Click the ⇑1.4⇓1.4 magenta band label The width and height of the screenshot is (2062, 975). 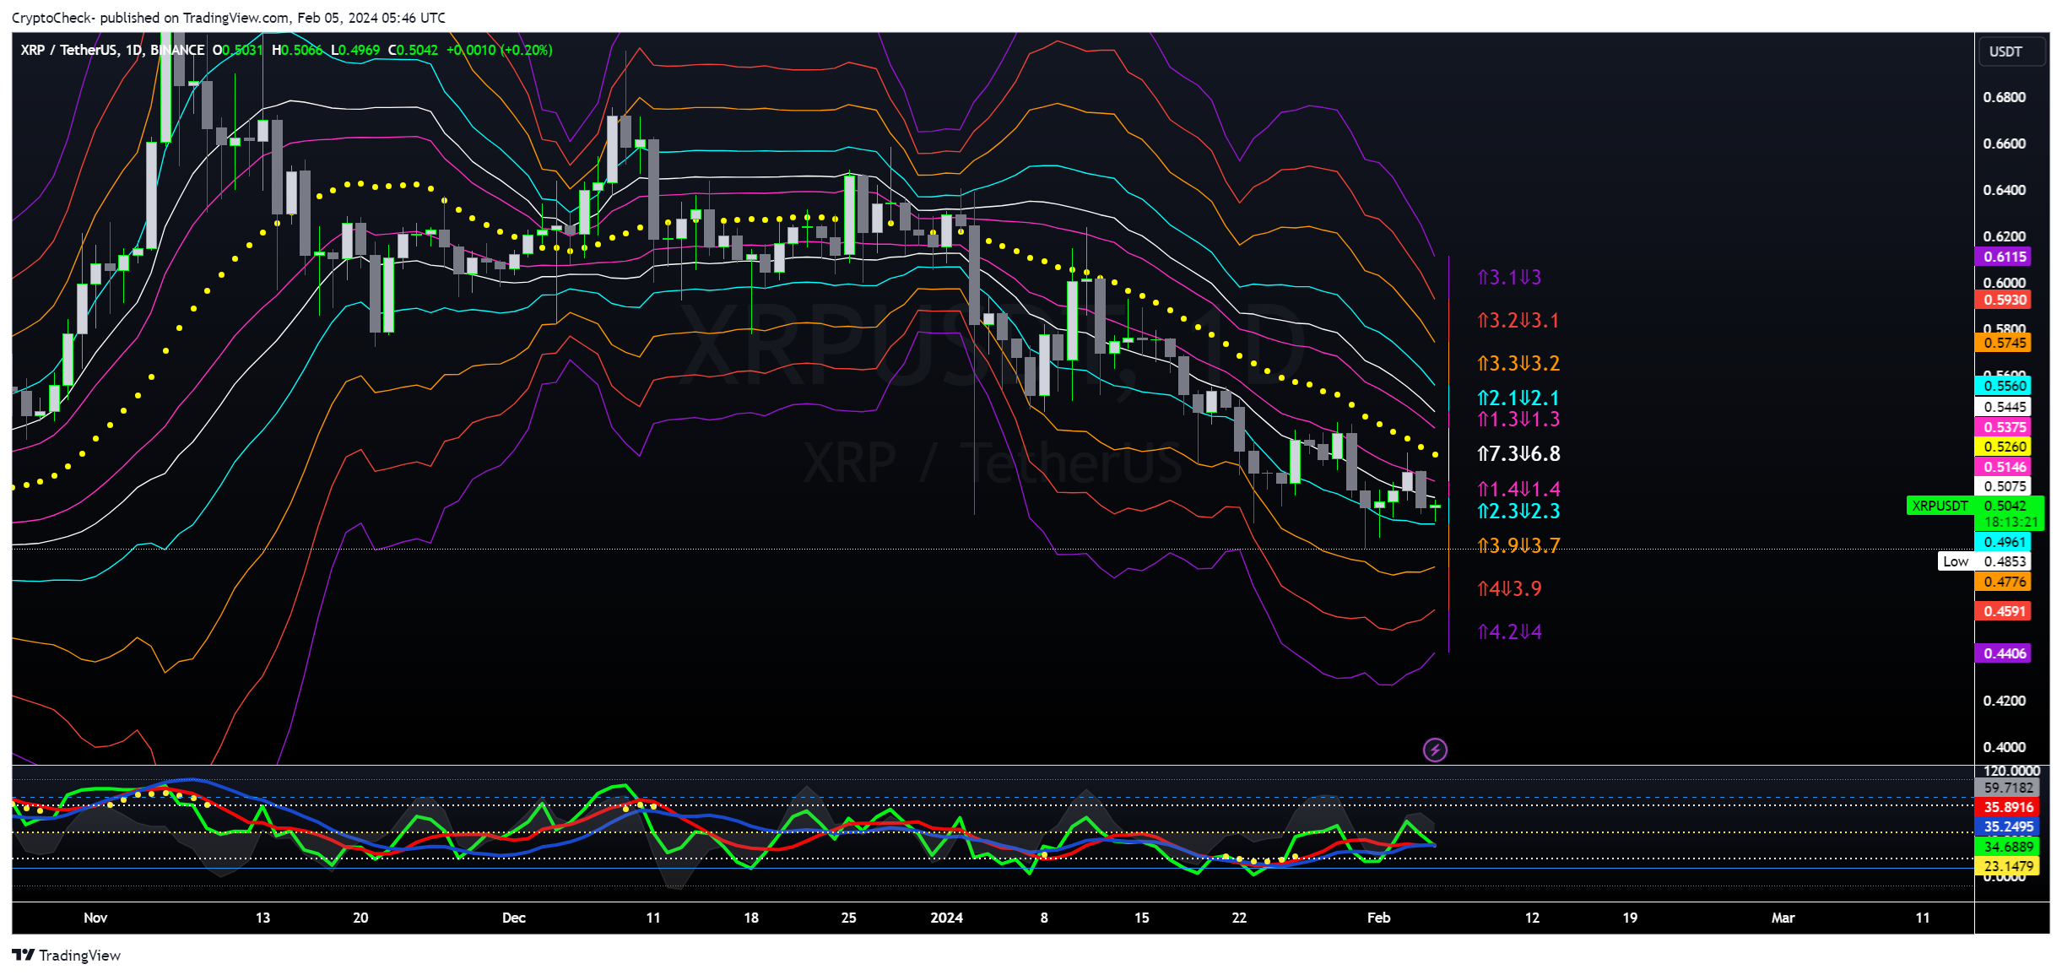(x=1518, y=489)
